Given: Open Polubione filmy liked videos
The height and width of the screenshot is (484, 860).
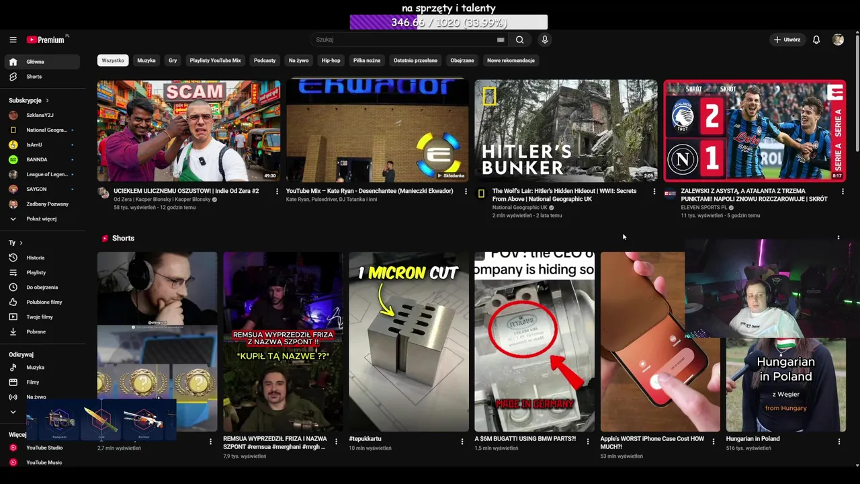Looking at the screenshot, I should point(42,302).
